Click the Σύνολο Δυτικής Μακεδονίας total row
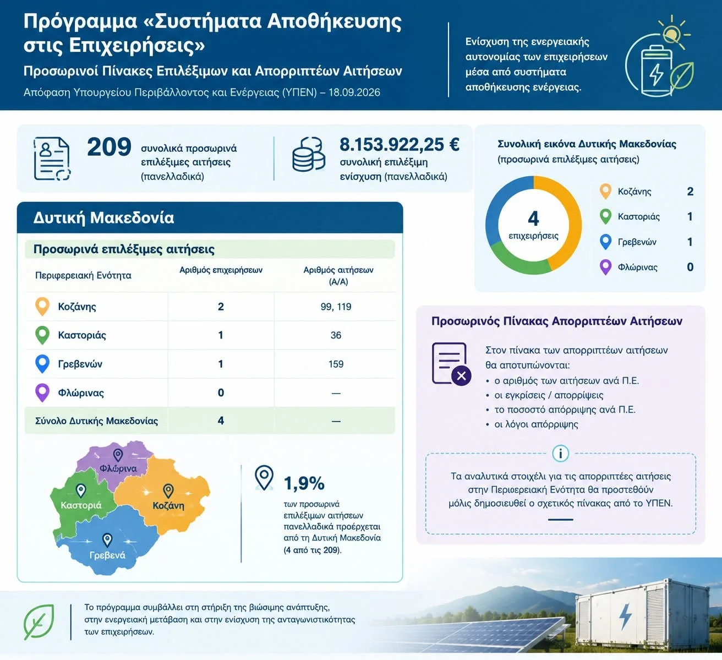The height and width of the screenshot is (660, 722). click(210, 421)
